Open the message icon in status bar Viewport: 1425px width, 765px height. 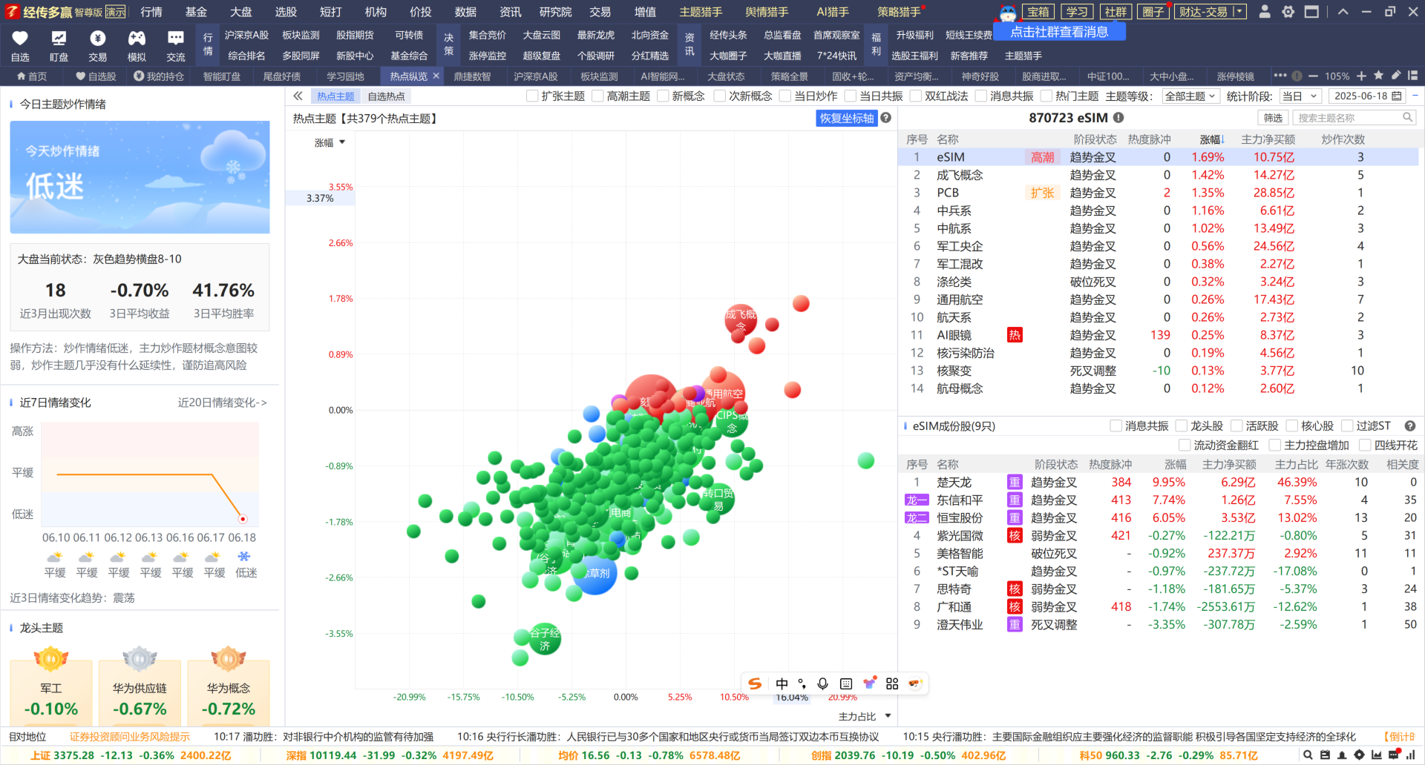point(1394,755)
